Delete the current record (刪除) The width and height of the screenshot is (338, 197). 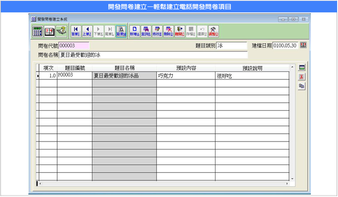[x=169, y=31]
